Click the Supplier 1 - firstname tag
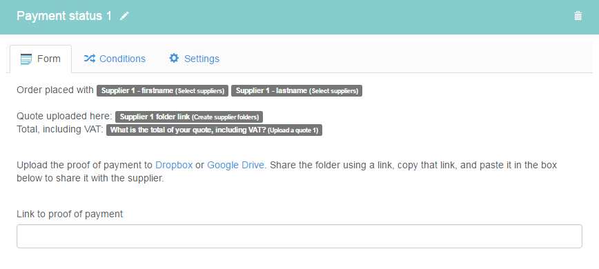This screenshot has width=599, height=269. click(x=162, y=91)
